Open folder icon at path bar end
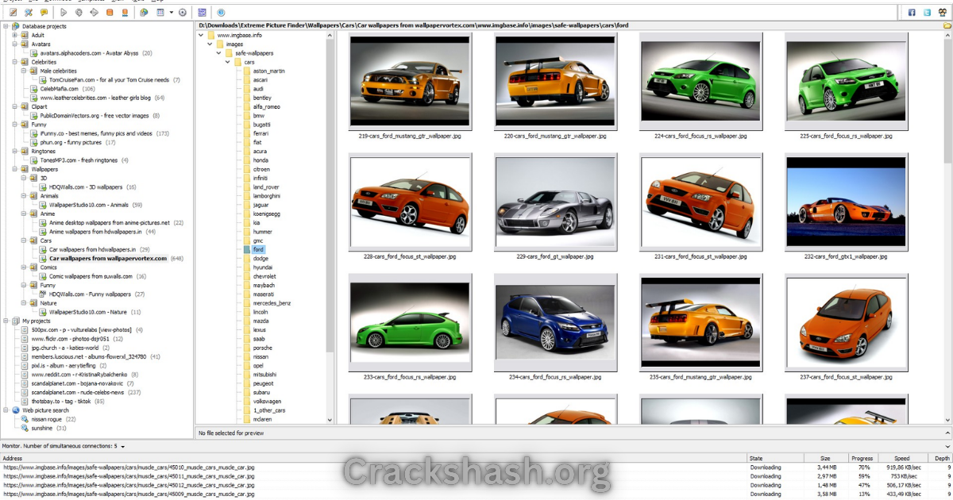Viewport: 953px width, 500px height. coord(947,25)
